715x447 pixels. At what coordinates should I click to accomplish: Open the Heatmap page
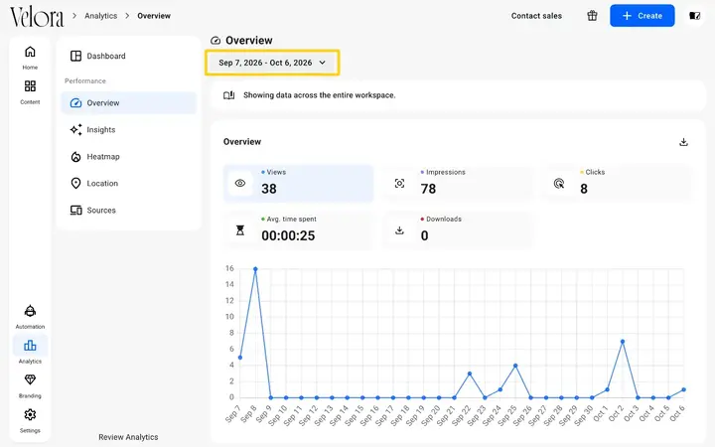128,157
